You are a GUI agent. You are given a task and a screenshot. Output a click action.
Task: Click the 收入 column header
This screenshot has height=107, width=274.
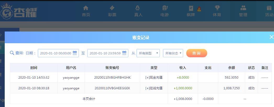pyautogui.click(x=183, y=68)
